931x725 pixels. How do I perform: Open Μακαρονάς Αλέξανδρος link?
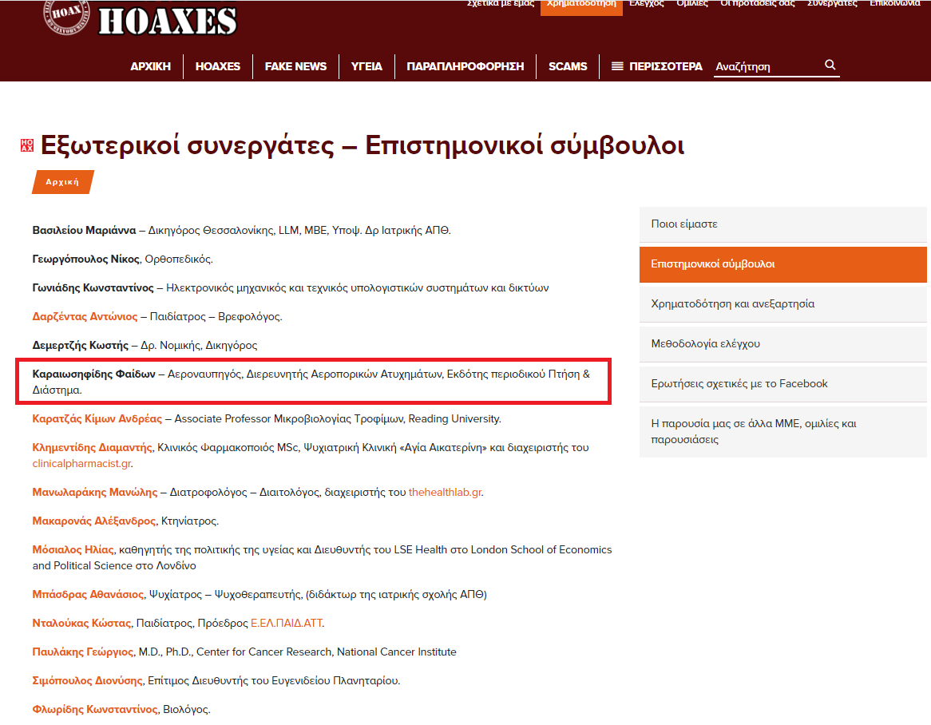(93, 521)
